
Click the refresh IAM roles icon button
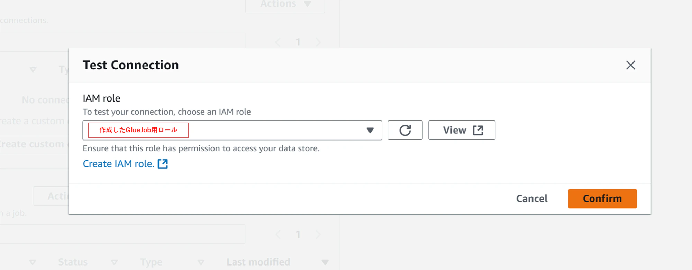click(405, 130)
